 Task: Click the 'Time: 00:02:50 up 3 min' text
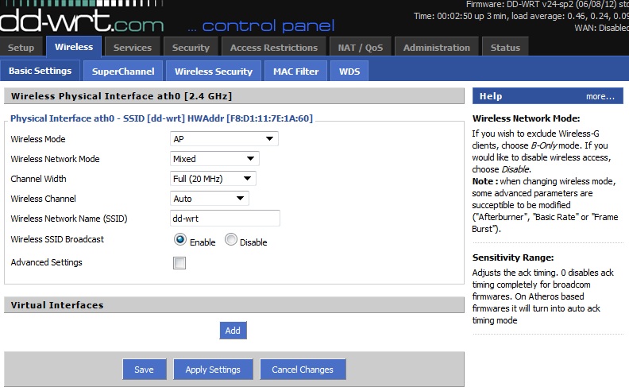[521, 16]
